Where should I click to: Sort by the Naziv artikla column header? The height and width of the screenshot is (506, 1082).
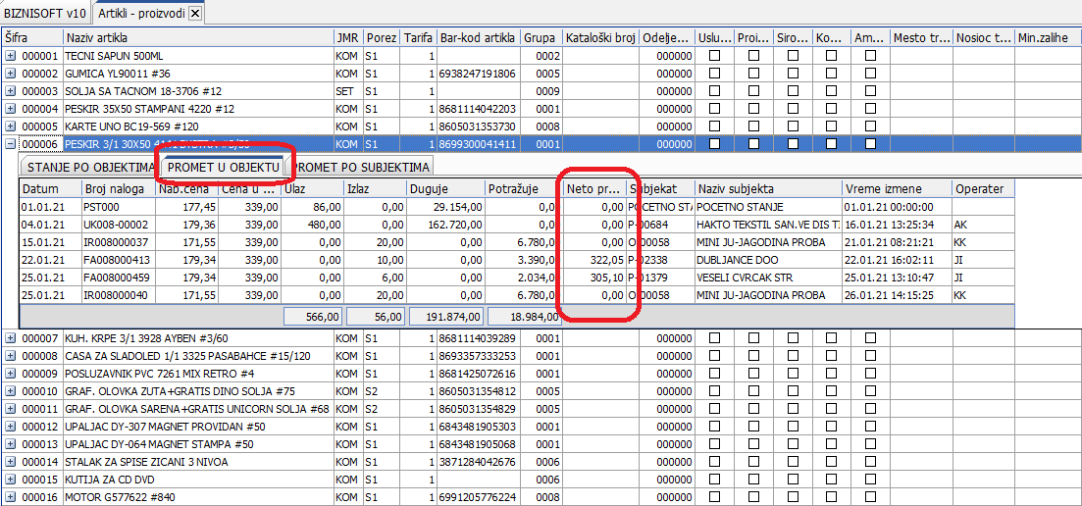click(198, 37)
